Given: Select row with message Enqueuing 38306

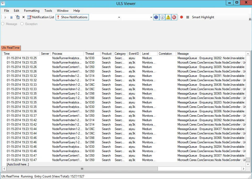Looking at the screenshot, I should [x=124, y=111].
